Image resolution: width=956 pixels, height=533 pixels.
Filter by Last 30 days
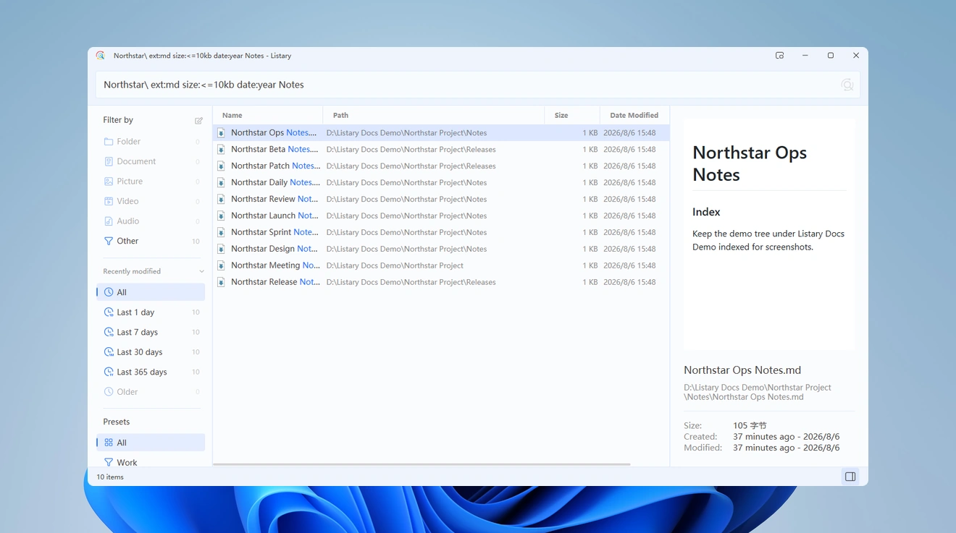click(151, 352)
